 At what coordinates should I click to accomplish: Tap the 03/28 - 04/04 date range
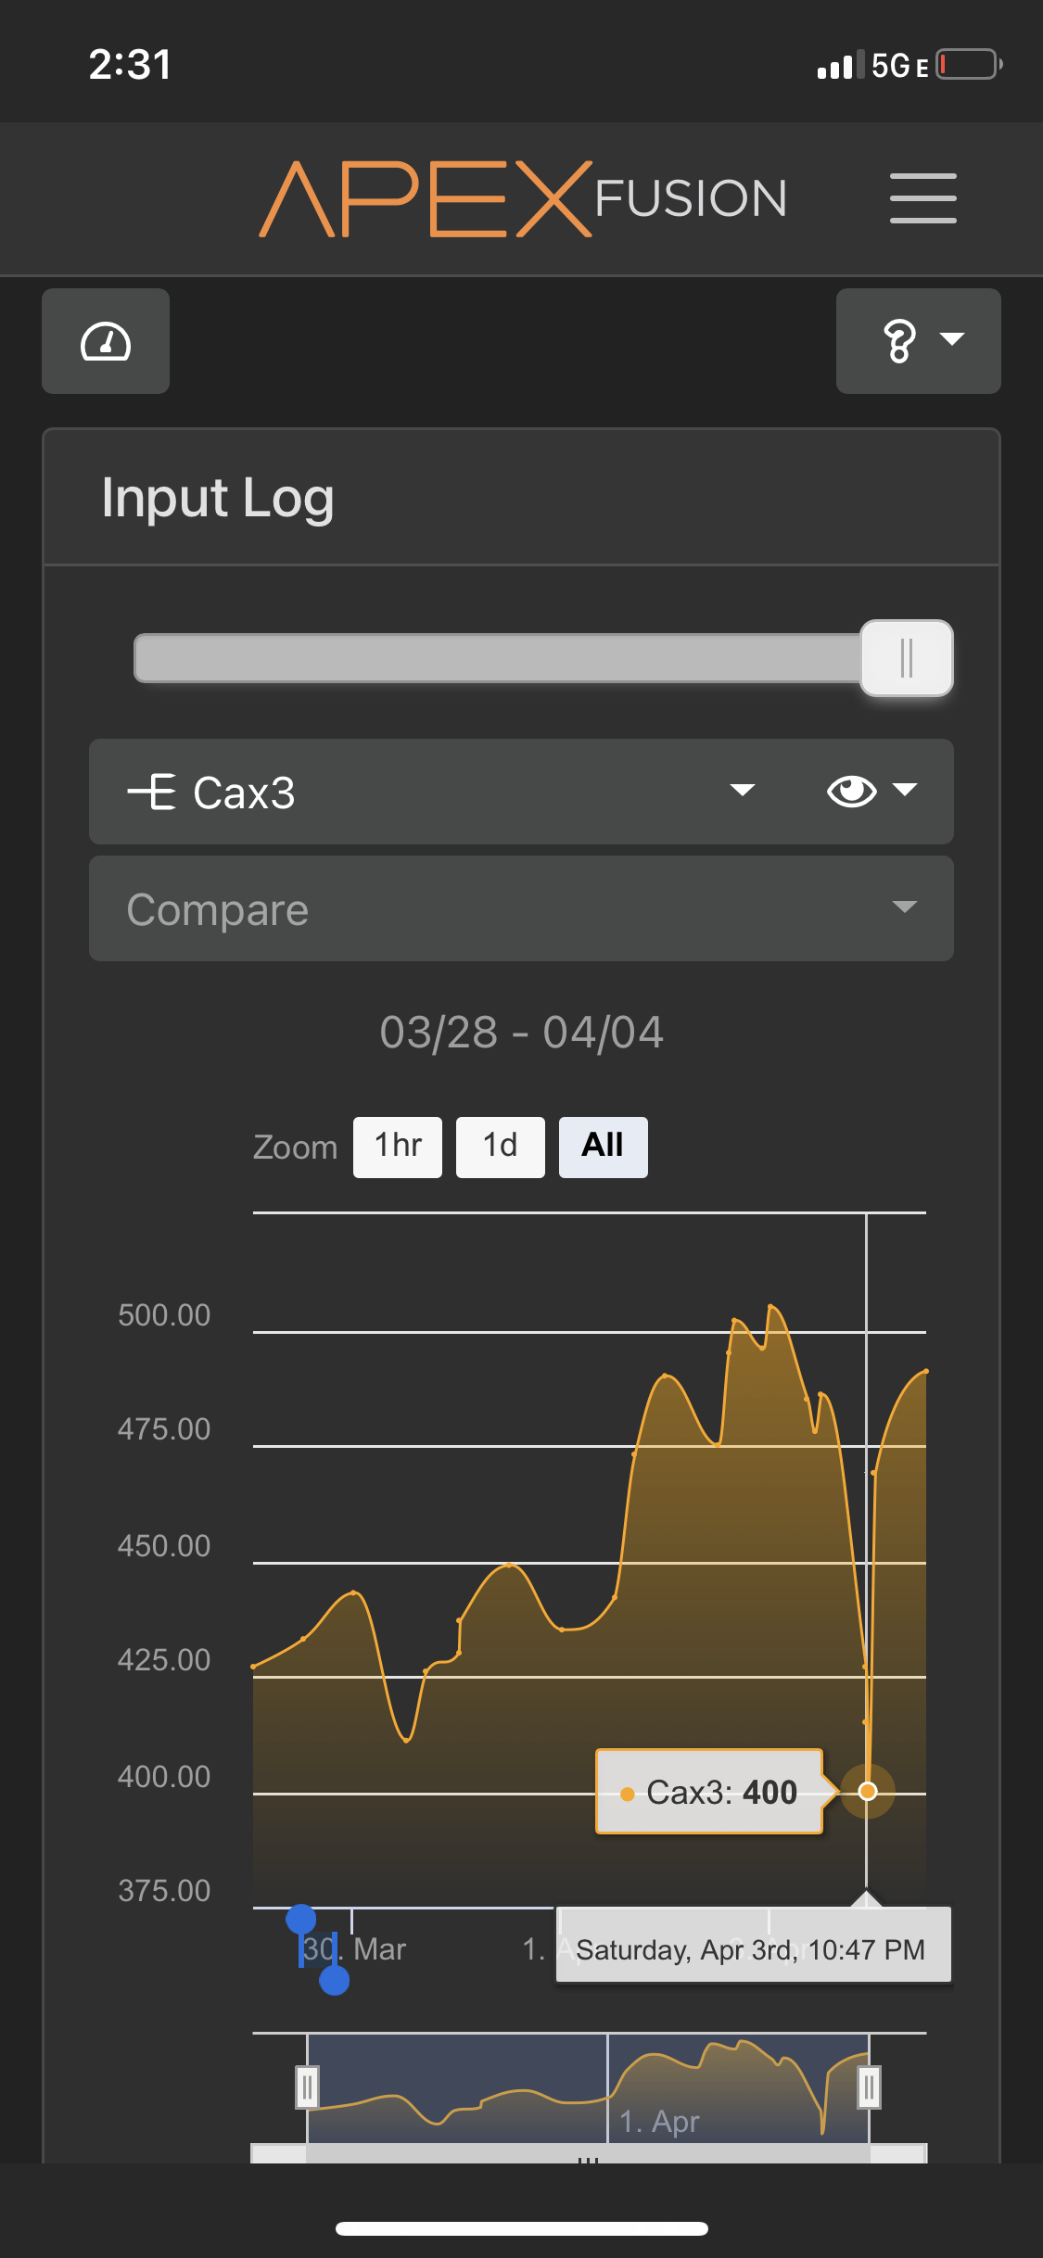[x=521, y=1033]
